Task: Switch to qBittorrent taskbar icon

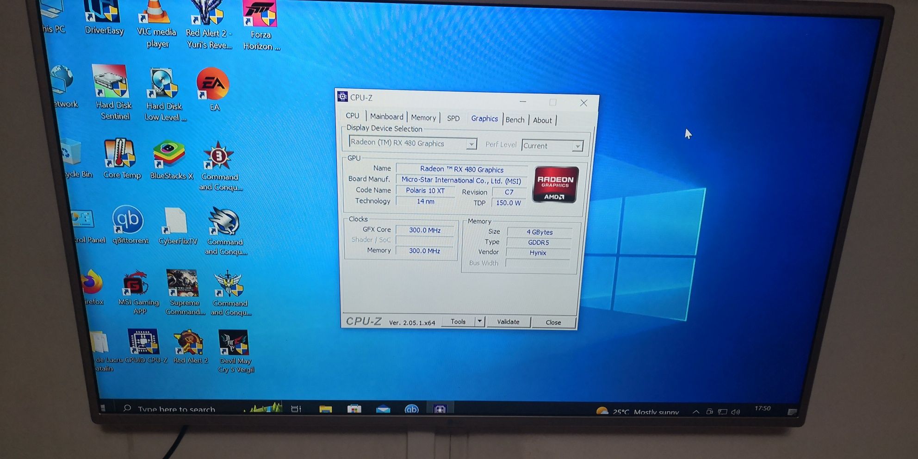Action: (411, 409)
